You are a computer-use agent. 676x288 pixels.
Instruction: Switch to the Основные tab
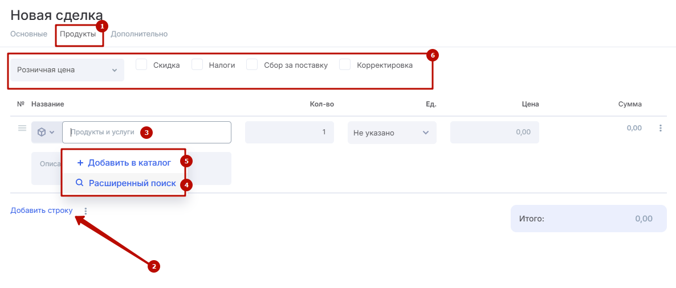pyautogui.click(x=28, y=34)
